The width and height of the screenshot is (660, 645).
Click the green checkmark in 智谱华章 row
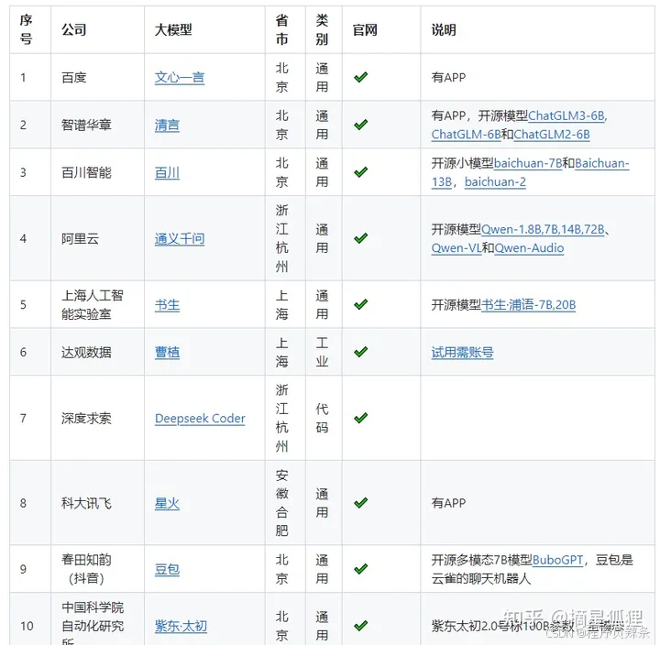pos(361,125)
